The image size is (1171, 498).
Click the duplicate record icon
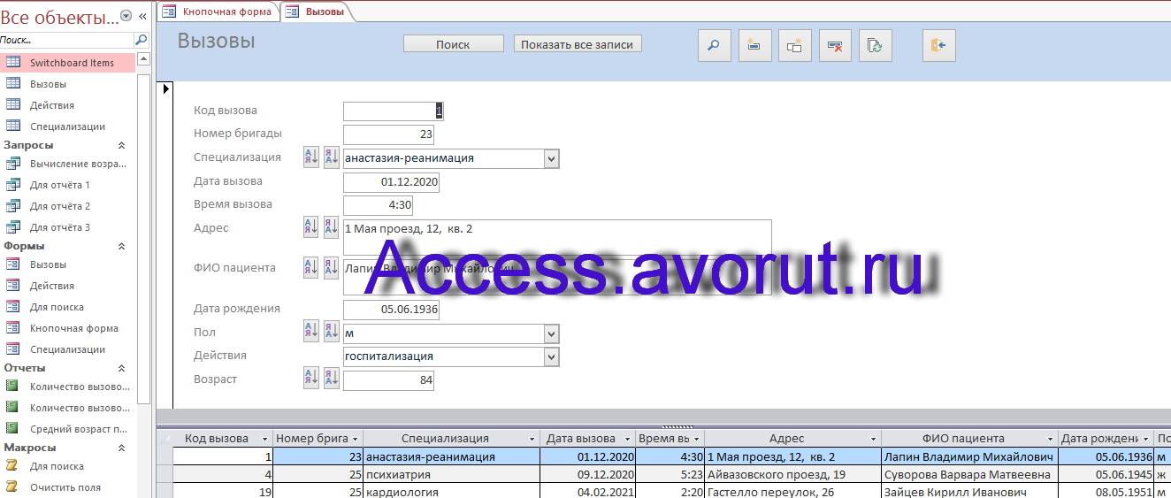click(795, 46)
